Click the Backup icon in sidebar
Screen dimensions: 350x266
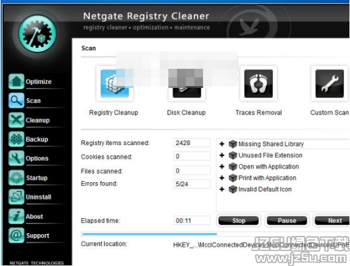click(16, 139)
